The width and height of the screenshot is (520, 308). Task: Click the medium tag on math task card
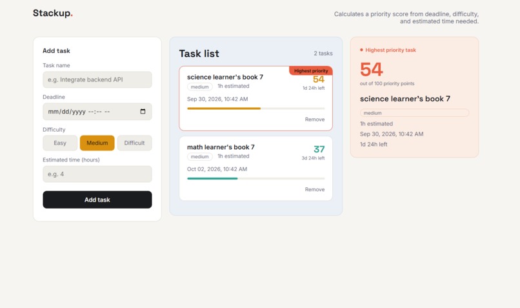pyautogui.click(x=199, y=157)
